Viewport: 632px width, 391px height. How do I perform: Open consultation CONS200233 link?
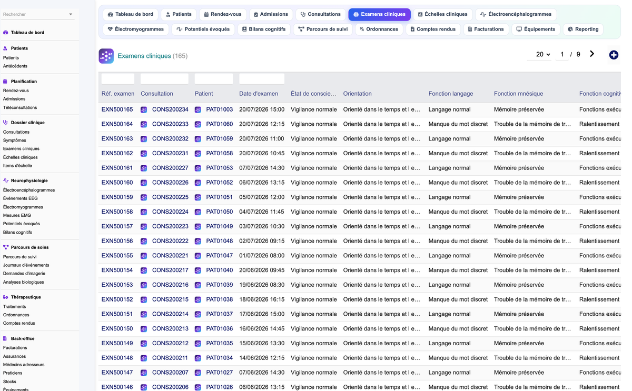tap(170, 124)
